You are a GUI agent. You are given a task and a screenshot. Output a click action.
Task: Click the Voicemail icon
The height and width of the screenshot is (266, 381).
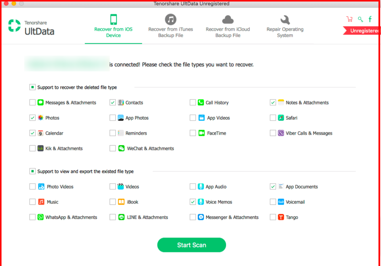coord(281,202)
